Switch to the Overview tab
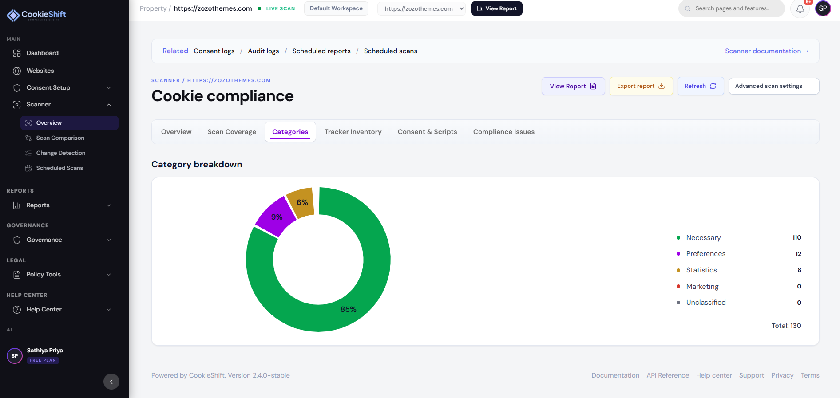Image resolution: width=840 pixels, height=398 pixels. pos(176,132)
